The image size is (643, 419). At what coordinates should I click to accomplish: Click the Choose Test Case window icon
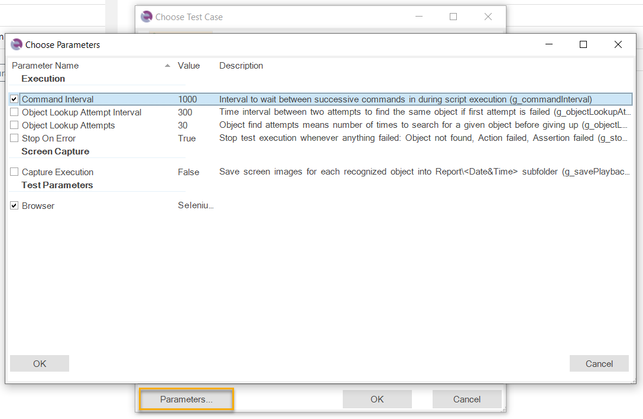coord(147,17)
